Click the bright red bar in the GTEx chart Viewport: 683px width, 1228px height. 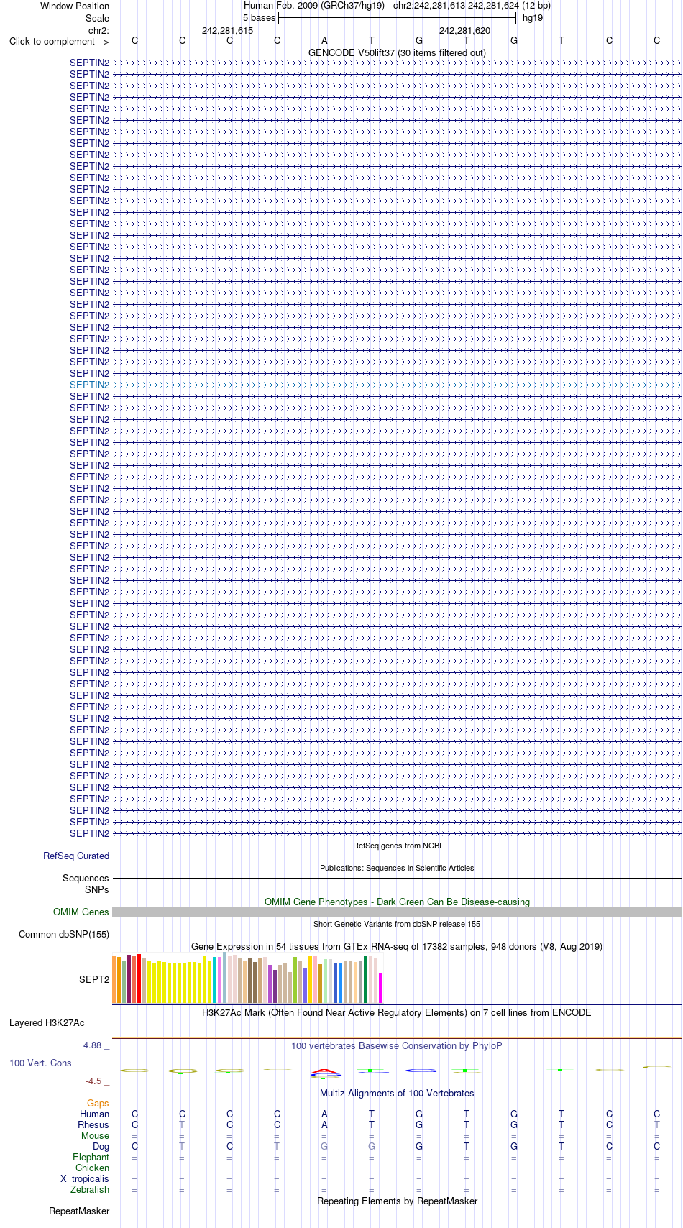click(x=139, y=979)
